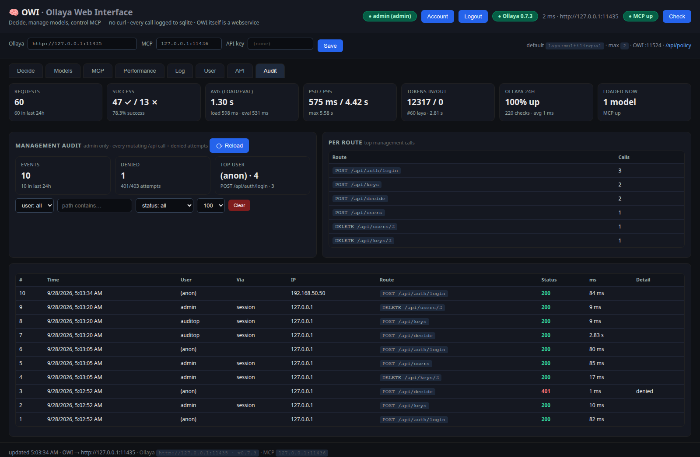Click the Tokens In/Out value 12317 / 0
Image resolution: width=700 pixels, height=457 pixels.
(425, 102)
